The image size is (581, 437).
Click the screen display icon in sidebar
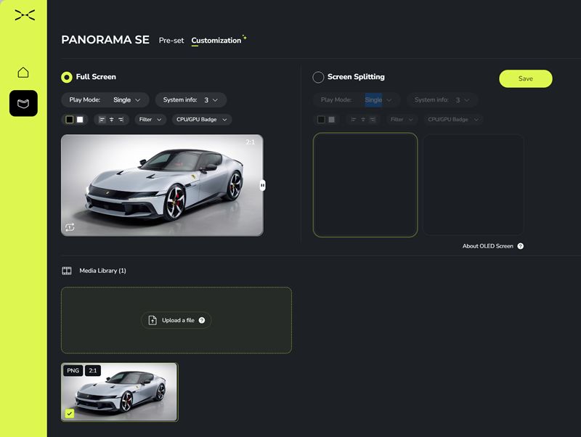click(23, 104)
